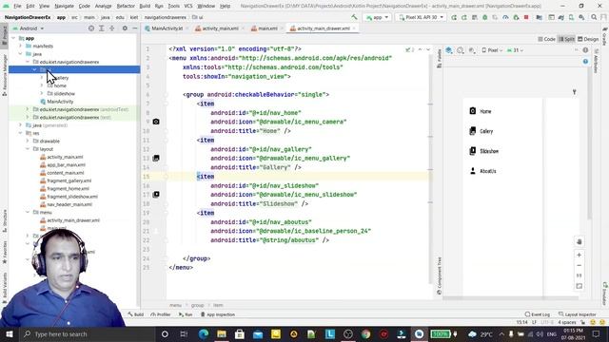The image size is (609, 342).
Task: Open Google Chrome from taskbar
Action: (x=365, y=333)
